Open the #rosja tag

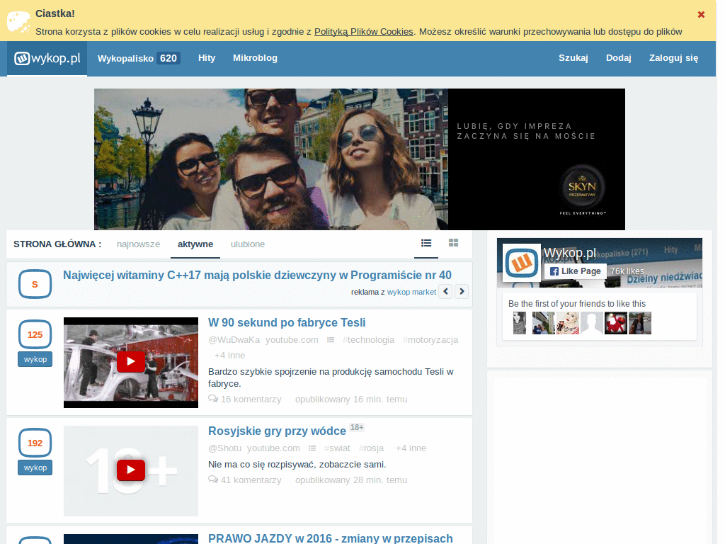[x=371, y=448]
